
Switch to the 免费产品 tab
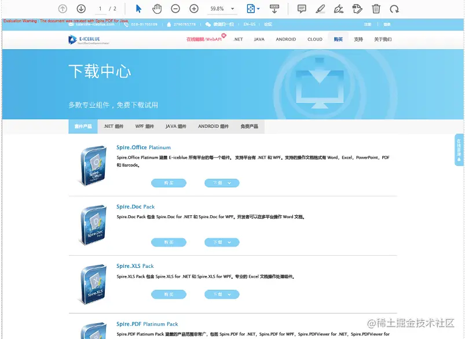[249, 126]
